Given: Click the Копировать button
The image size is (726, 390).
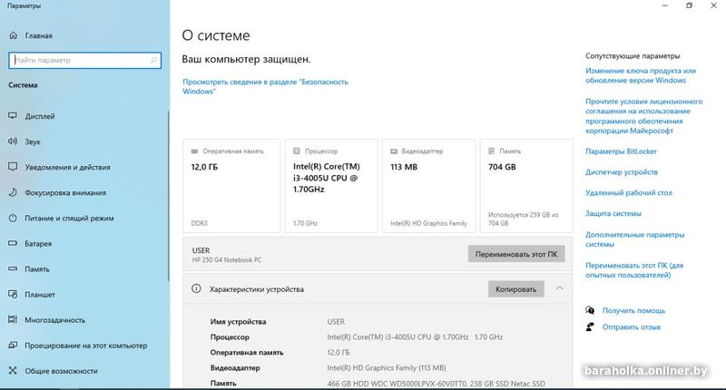Looking at the screenshot, I should 515,289.
